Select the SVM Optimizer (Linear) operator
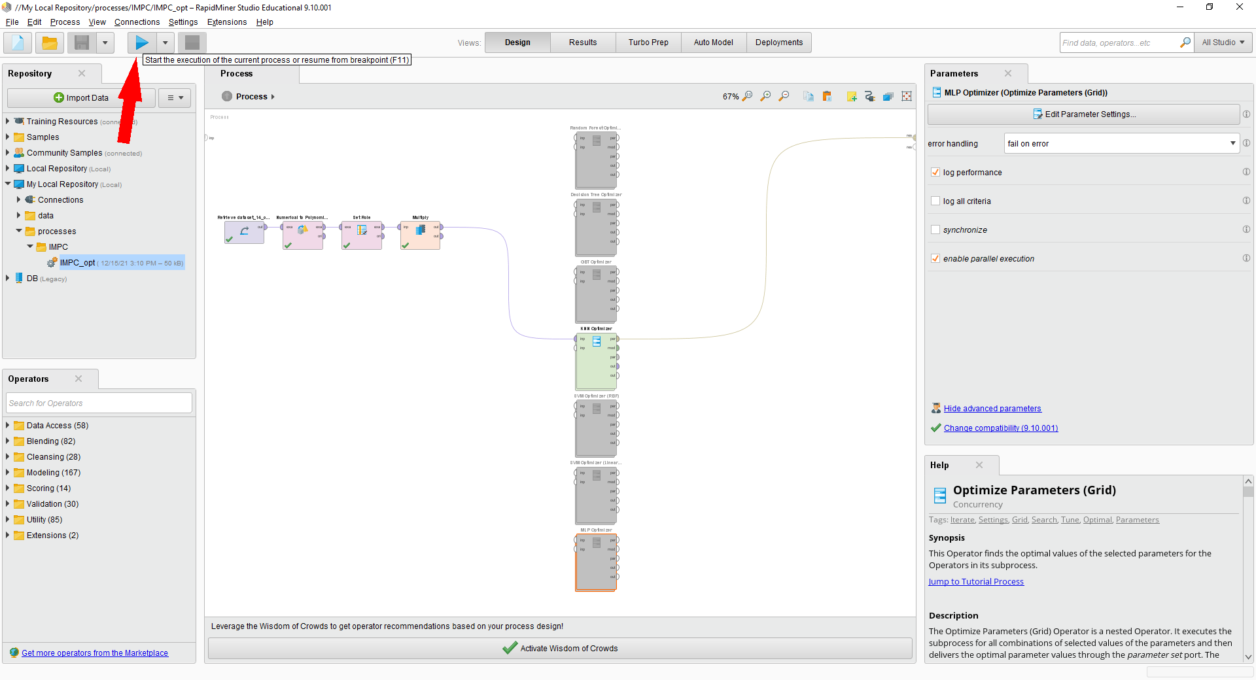The width and height of the screenshot is (1256, 680). pyautogui.click(x=597, y=495)
